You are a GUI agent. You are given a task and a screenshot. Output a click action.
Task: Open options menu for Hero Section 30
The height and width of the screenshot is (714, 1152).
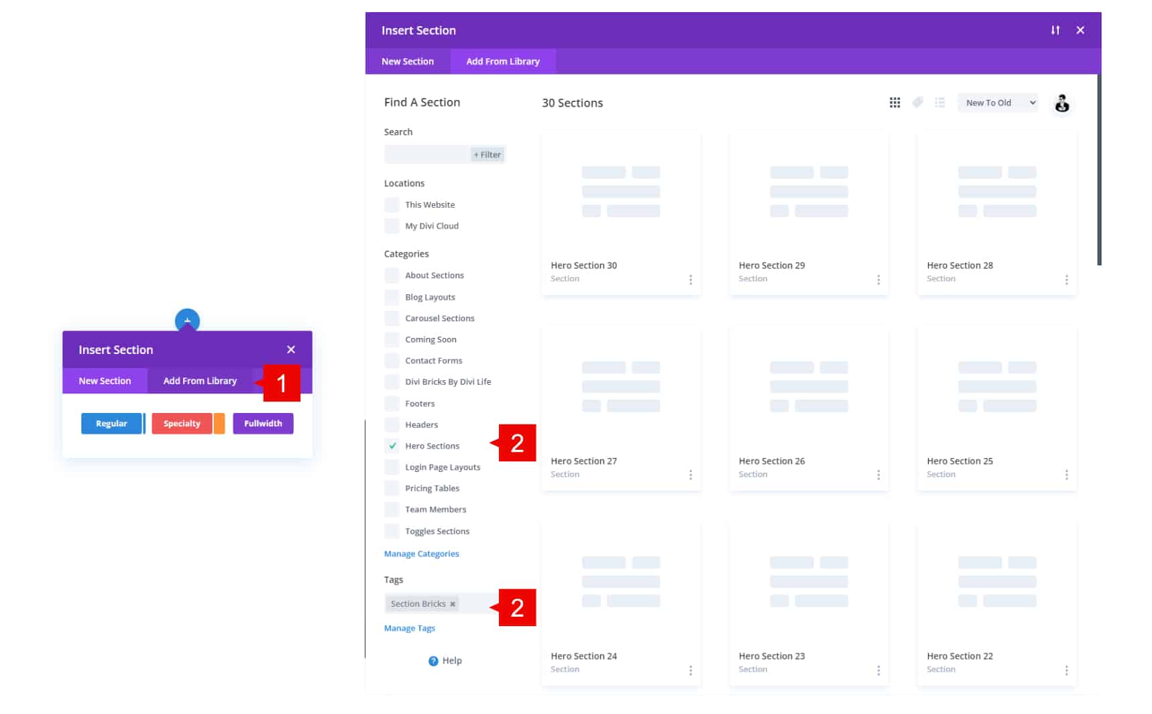pos(690,280)
